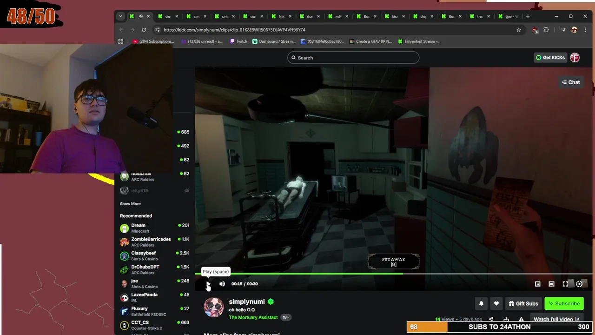Open Get KICKs purchase button
The height and width of the screenshot is (335, 595).
click(x=550, y=58)
